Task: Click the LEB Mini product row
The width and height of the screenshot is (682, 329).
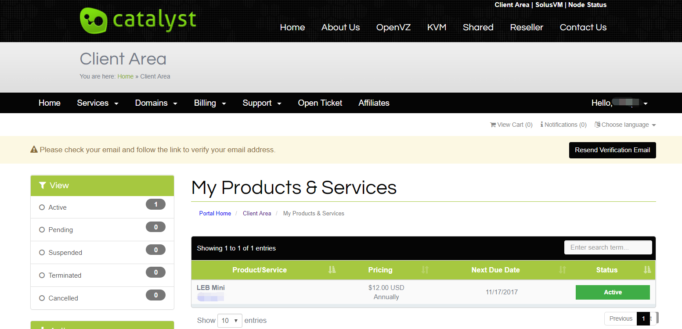Action: (x=423, y=292)
